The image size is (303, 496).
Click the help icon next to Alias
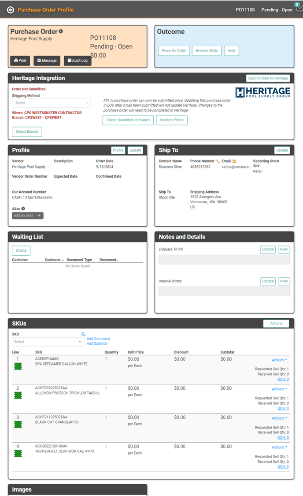coord(23,209)
